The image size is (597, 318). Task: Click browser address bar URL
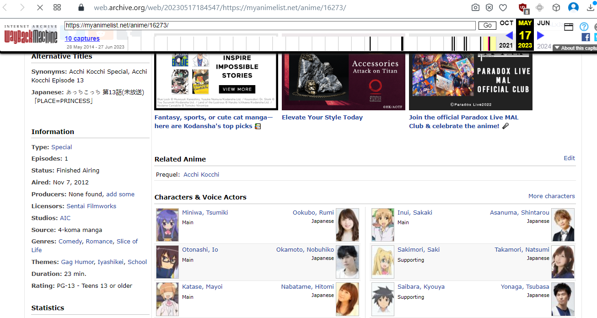220,8
